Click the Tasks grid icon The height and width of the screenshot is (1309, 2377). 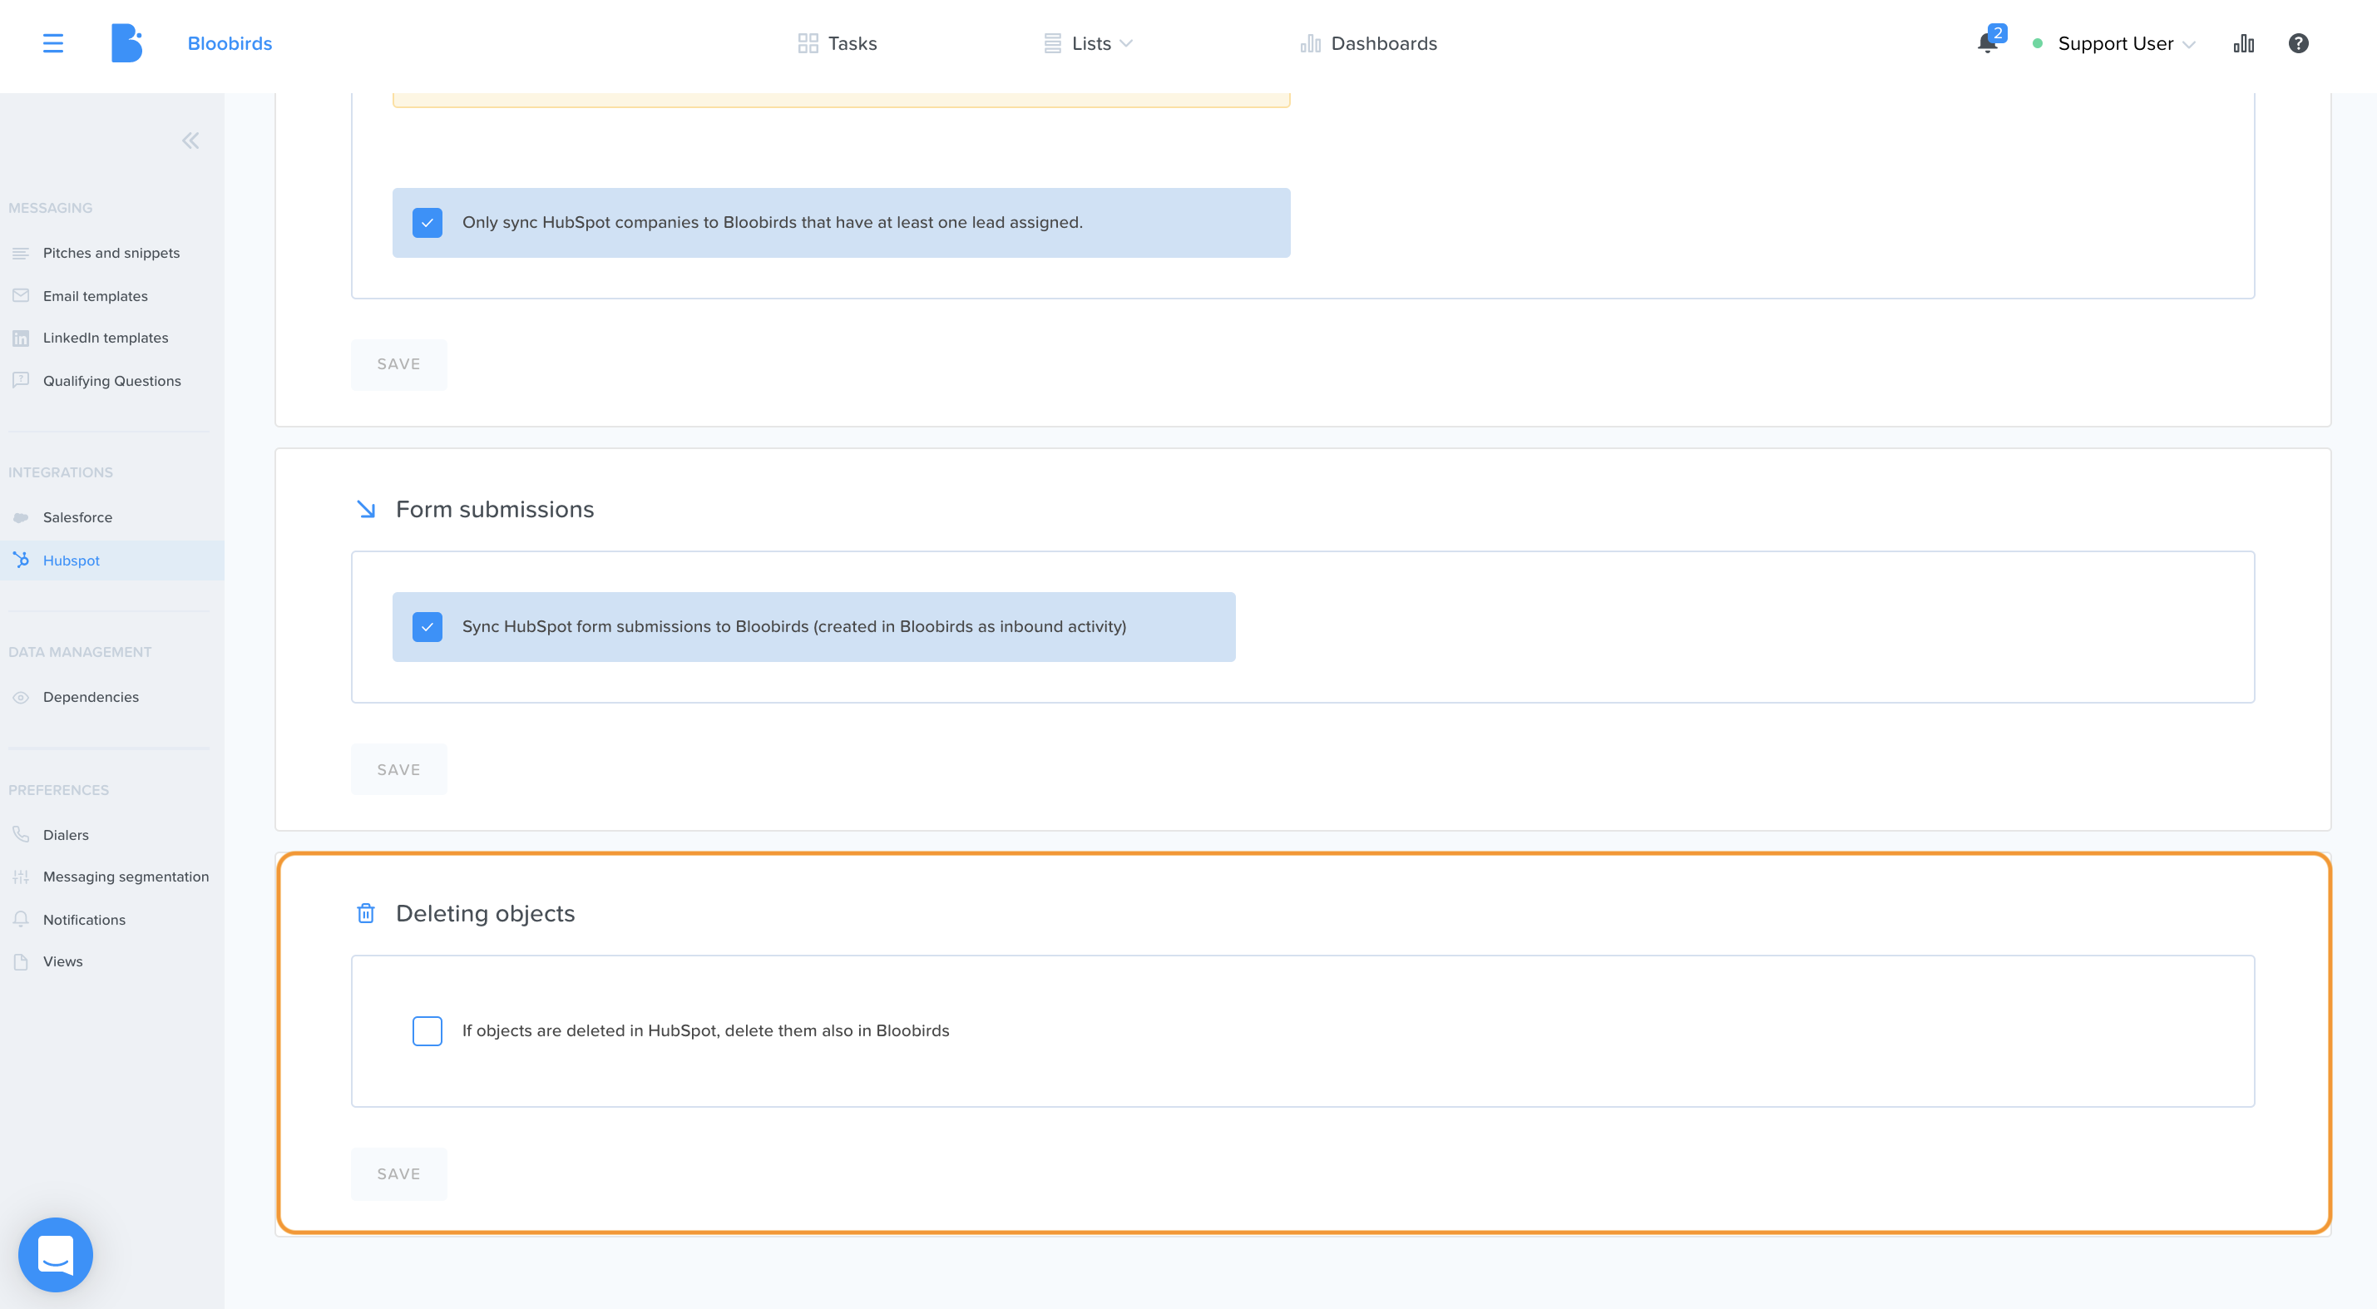[808, 43]
